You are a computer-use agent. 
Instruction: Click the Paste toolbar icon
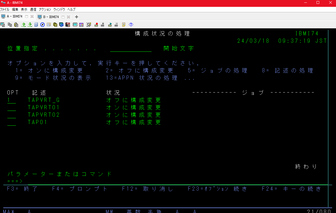click(16, 25)
